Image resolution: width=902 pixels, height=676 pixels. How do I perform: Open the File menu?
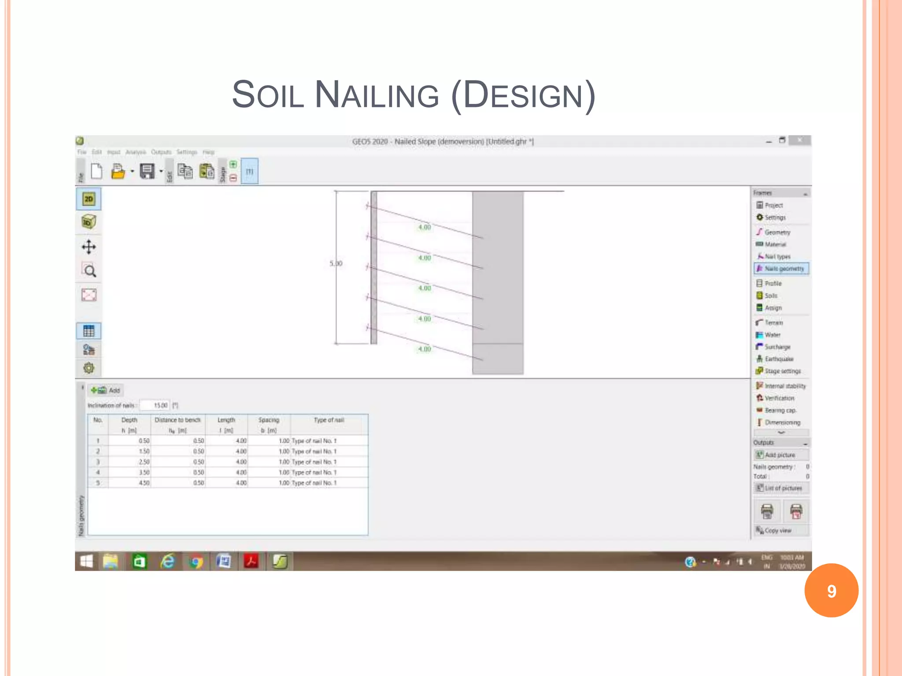(x=82, y=152)
